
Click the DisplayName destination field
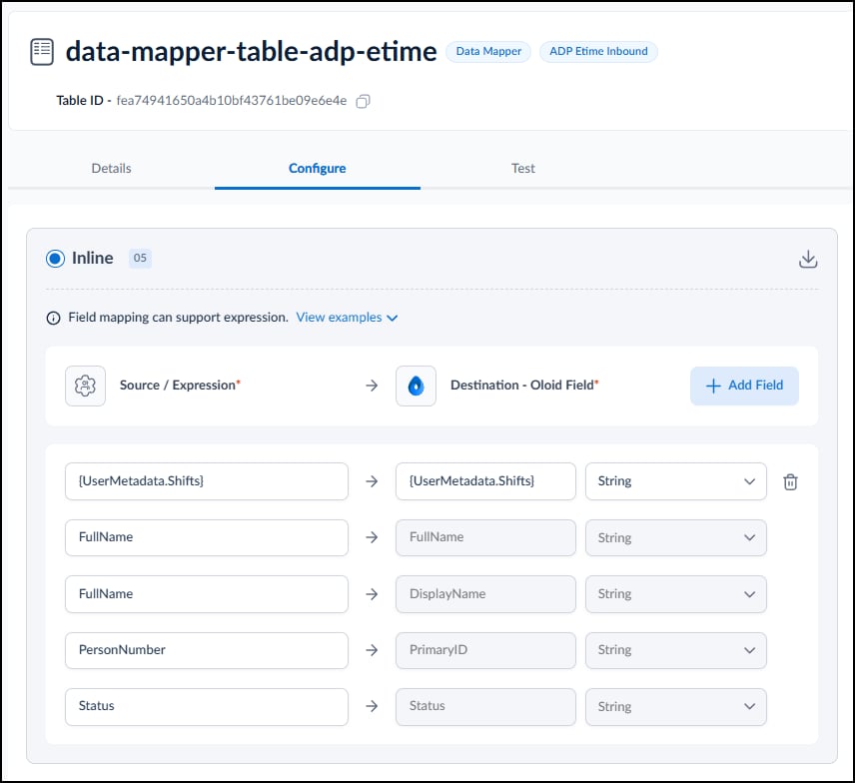point(485,594)
